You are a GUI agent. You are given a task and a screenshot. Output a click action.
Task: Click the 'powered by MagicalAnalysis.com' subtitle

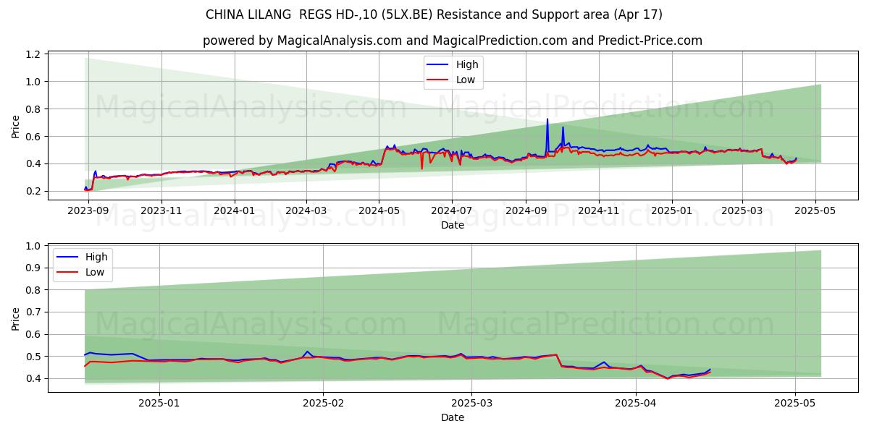tap(453, 41)
